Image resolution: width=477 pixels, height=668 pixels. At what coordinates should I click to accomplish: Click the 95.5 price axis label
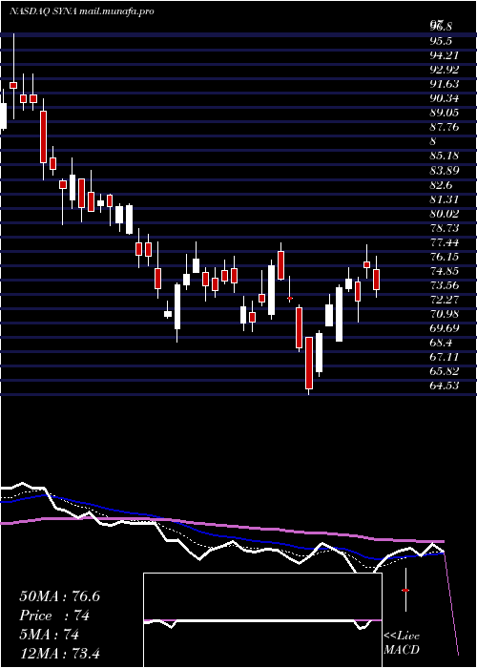click(x=443, y=41)
